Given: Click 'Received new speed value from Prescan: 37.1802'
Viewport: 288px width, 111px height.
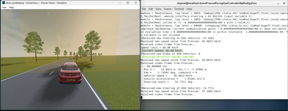Looking at the screenshot, I should [x=181, y=91].
